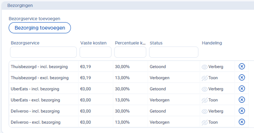Image resolution: width=254 pixels, height=133 pixels.
Task: Remove Thuisbezorgd excl. bezorging row
Action: [242, 78]
